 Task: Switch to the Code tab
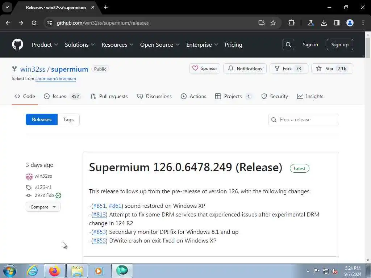tap(25, 96)
